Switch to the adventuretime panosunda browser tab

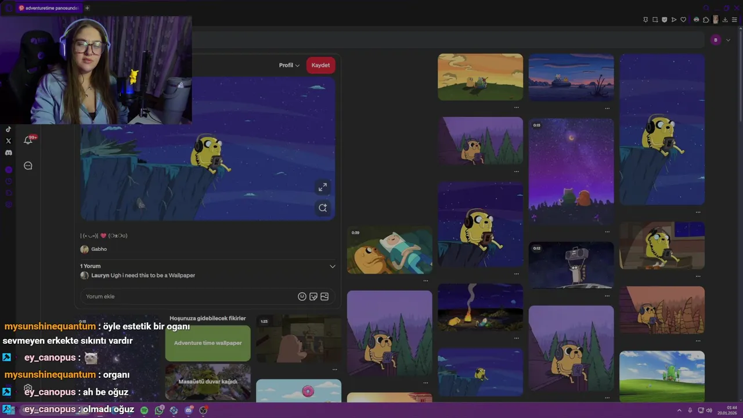coord(49,8)
